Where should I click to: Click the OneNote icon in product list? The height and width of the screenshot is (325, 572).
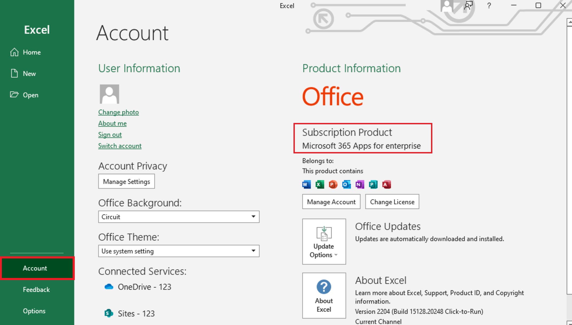[360, 184]
